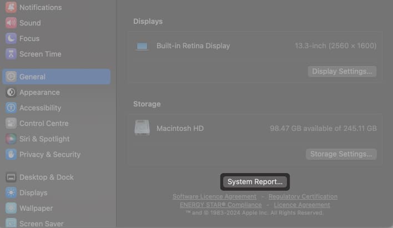393x228 pixels.
Task: Select Accessibility in the sidebar
Action: [x=57, y=108]
